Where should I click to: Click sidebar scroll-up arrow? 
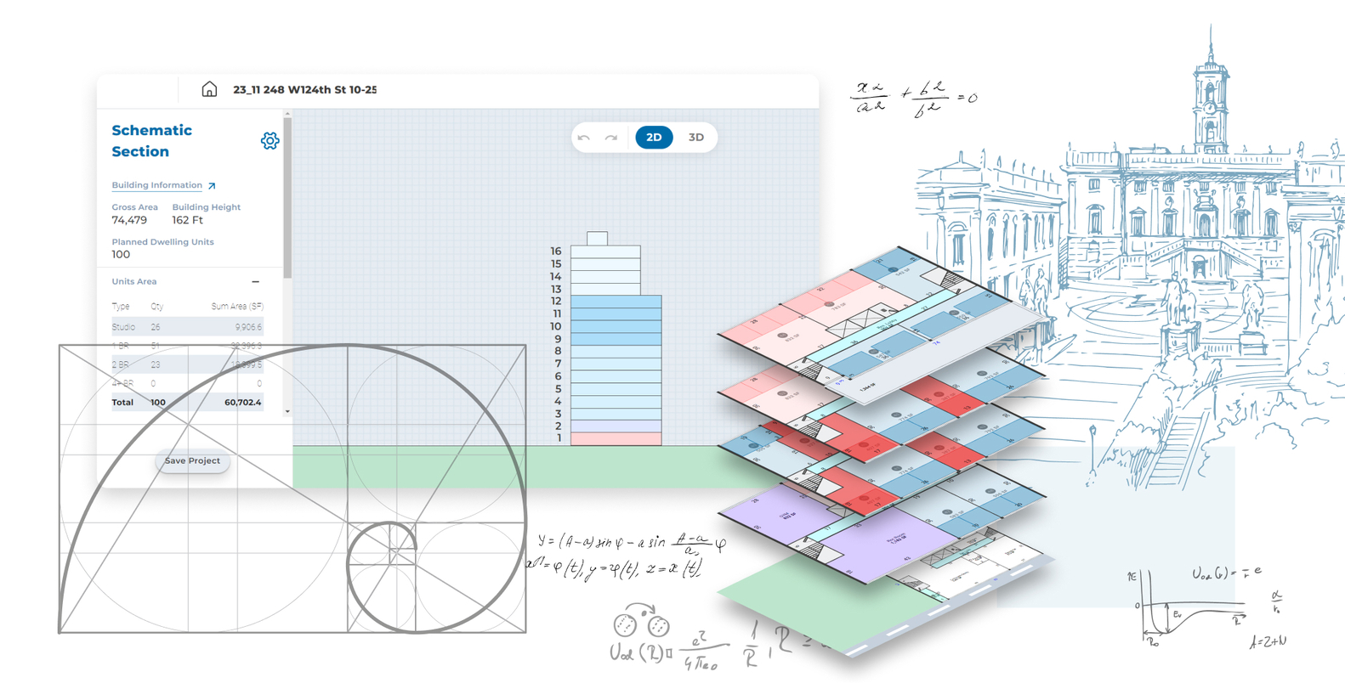click(287, 114)
